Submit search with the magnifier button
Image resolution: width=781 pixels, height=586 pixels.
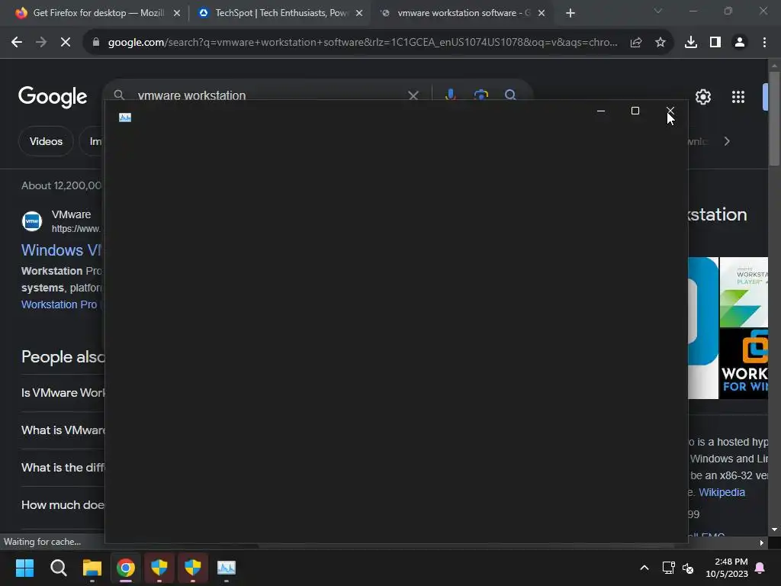pyautogui.click(x=510, y=95)
